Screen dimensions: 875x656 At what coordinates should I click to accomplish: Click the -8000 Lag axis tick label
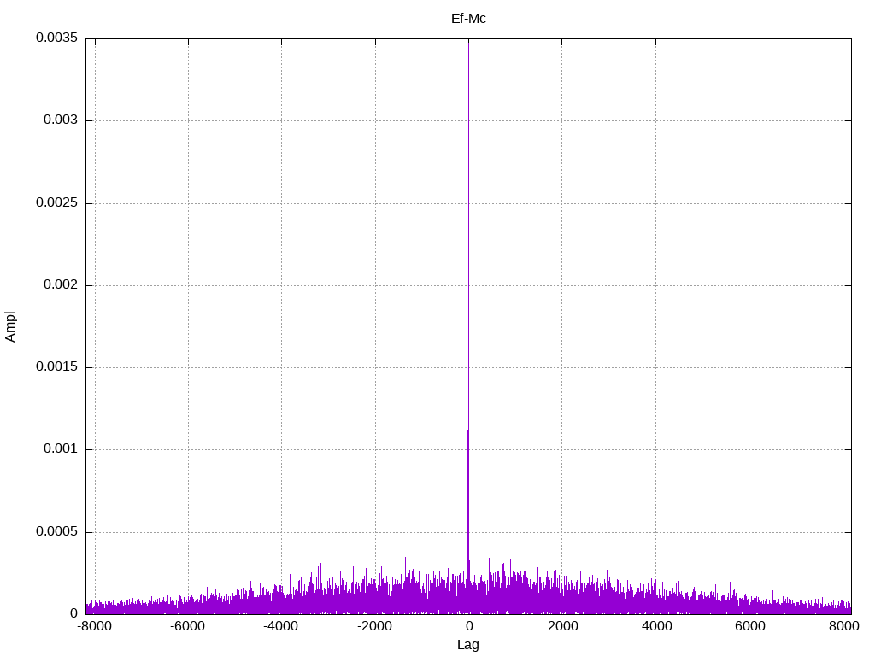(x=94, y=626)
